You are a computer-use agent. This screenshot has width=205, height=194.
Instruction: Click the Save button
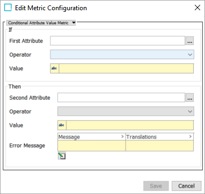[156, 186]
